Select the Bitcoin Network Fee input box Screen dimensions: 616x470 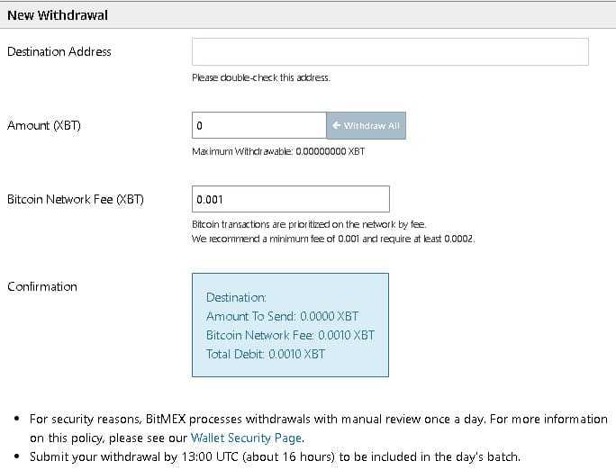[x=290, y=199]
